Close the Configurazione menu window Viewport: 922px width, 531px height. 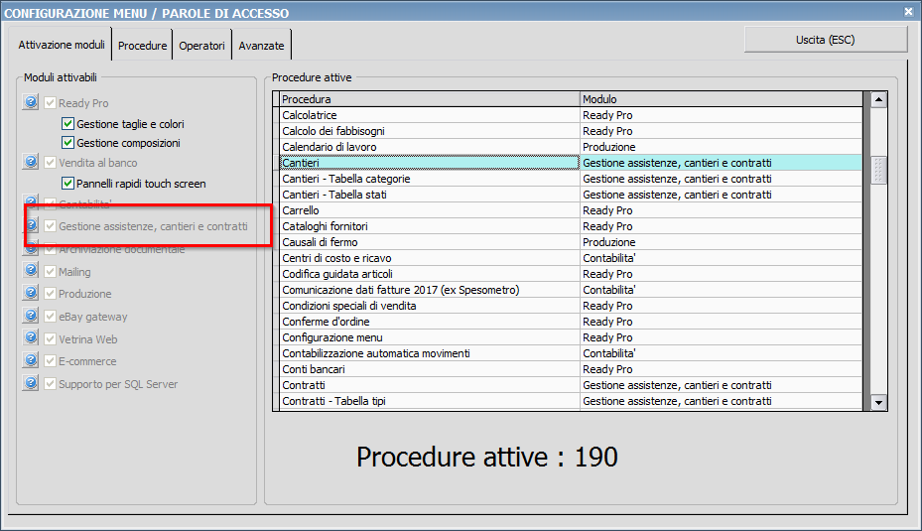tap(908, 11)
